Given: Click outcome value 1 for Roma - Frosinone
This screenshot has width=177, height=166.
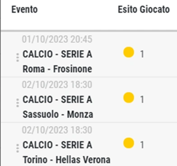Looking at the screenshot, I should [x=142, y=54].
